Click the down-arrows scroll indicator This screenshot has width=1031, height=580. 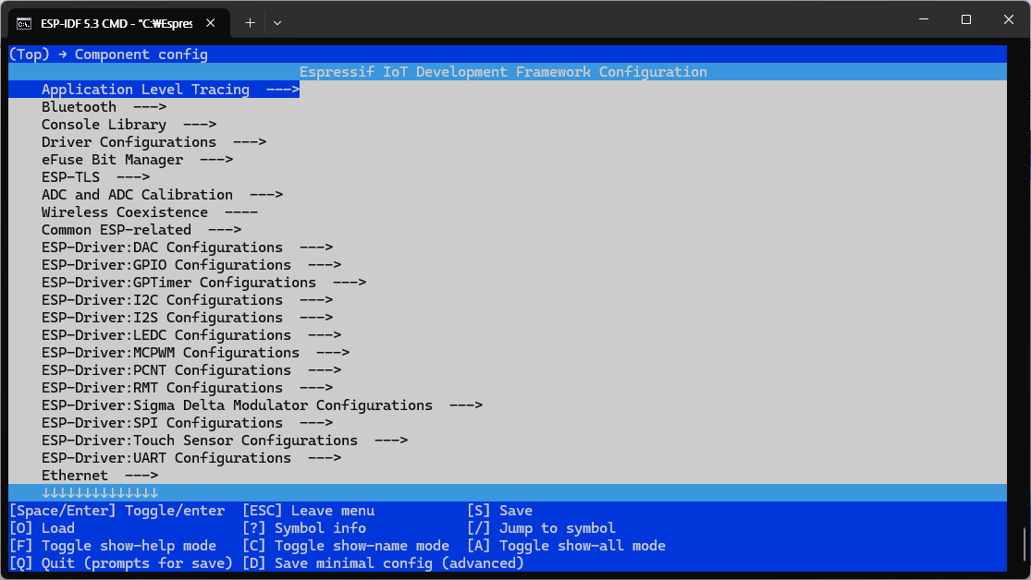click(x=100, y=493)
